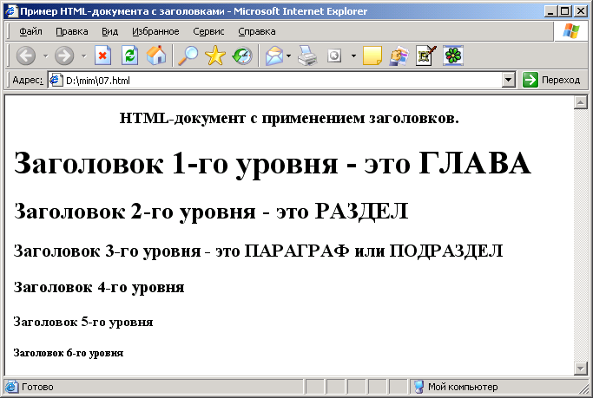The height and width of the screenshot is (398, 593).
Task: Click the heading 'Заголовок 2-го уровня - это РАЗДЕЛ'
Action: tap(211, 212)
